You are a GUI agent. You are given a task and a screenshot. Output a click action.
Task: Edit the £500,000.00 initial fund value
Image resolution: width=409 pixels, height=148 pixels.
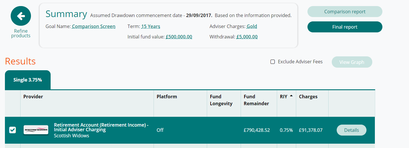(179, 37)
